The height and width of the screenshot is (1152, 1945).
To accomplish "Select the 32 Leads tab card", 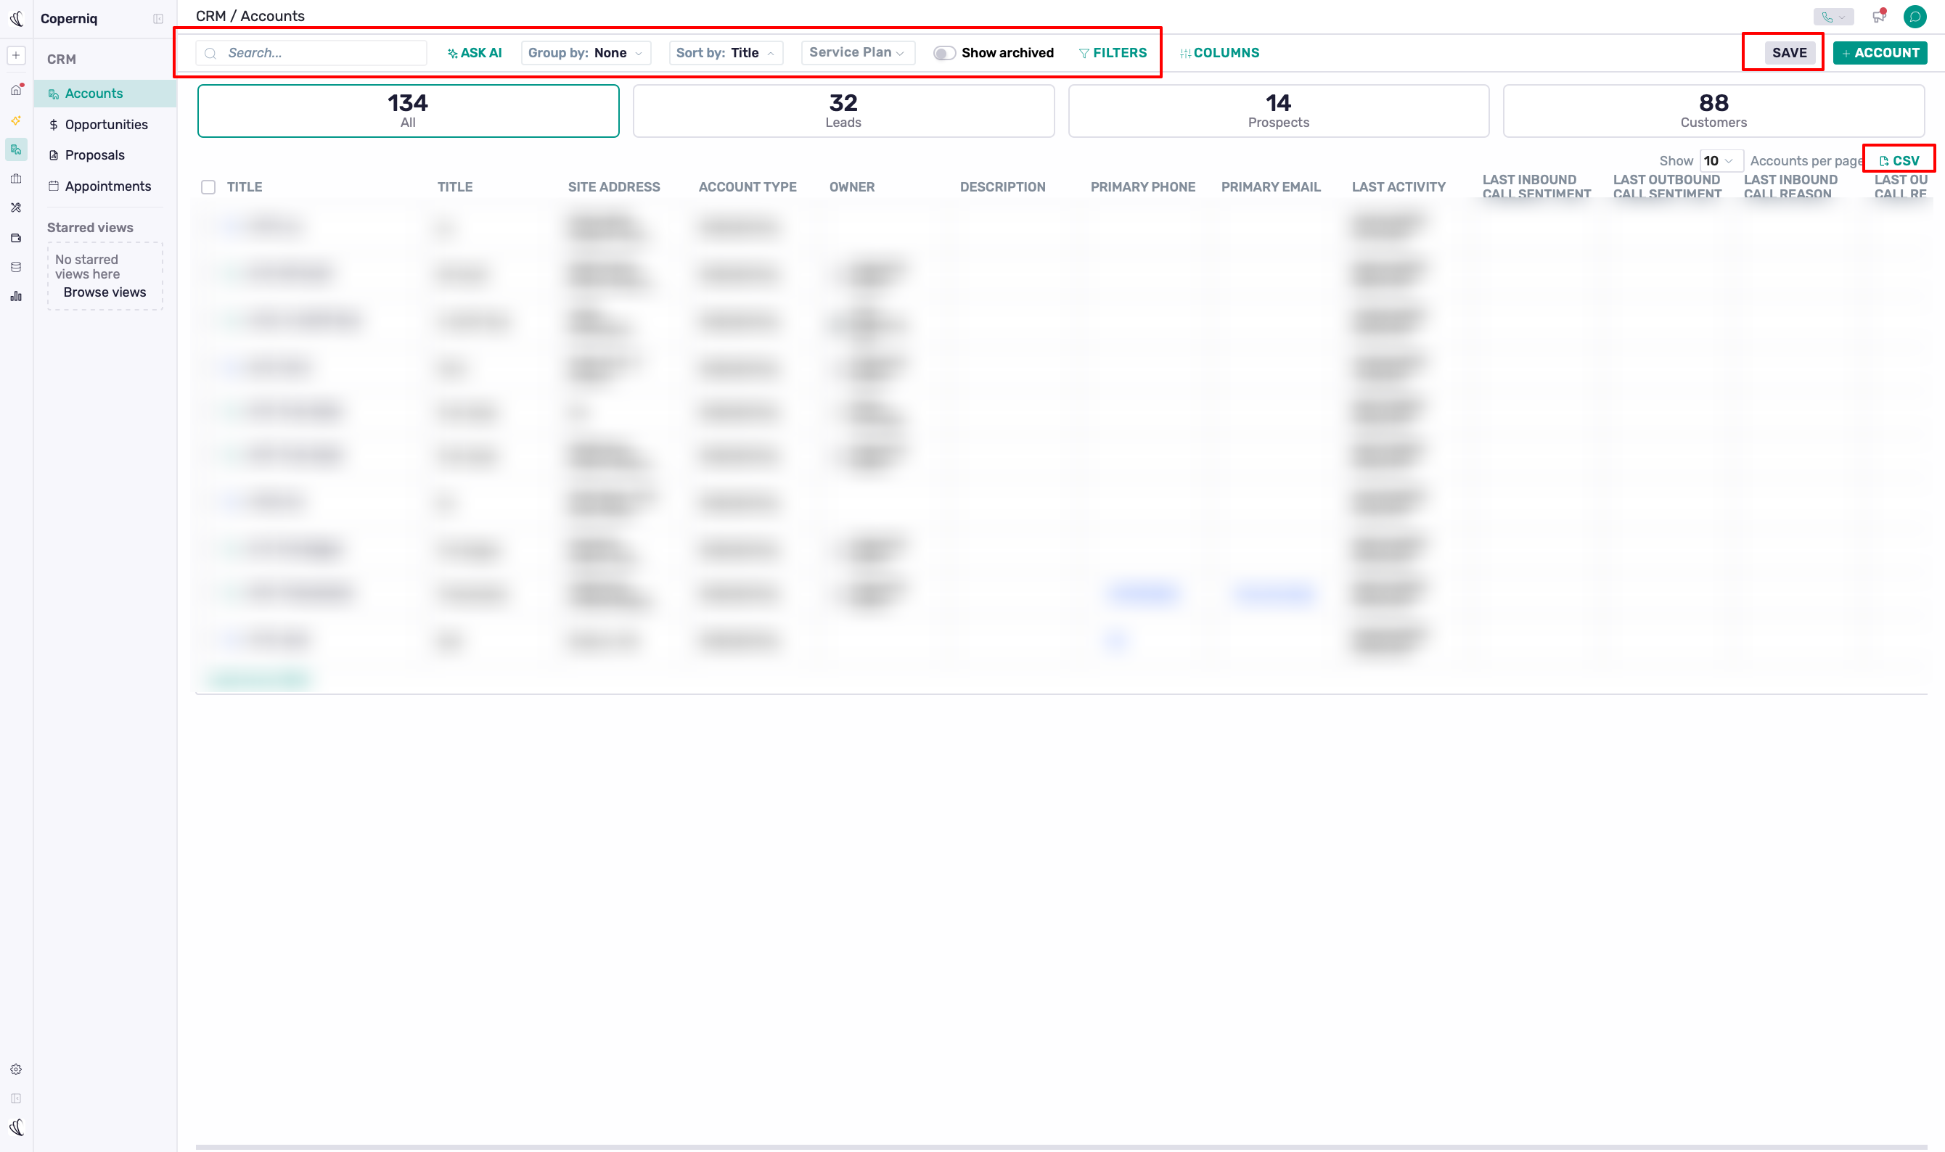I will click(x=843, y=111).
